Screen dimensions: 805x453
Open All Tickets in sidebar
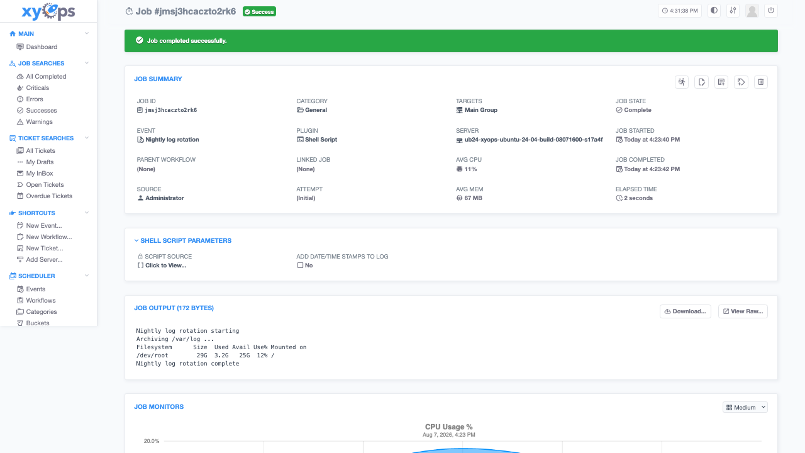(40, 151)
